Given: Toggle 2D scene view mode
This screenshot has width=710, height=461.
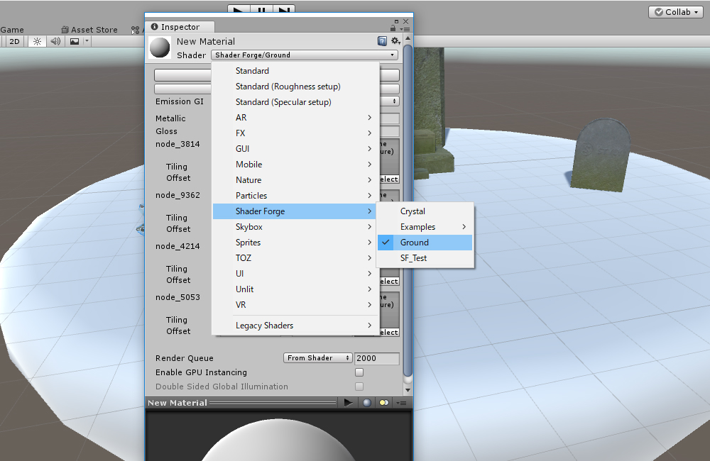Looking at the screenshot, I should point(14,42).
